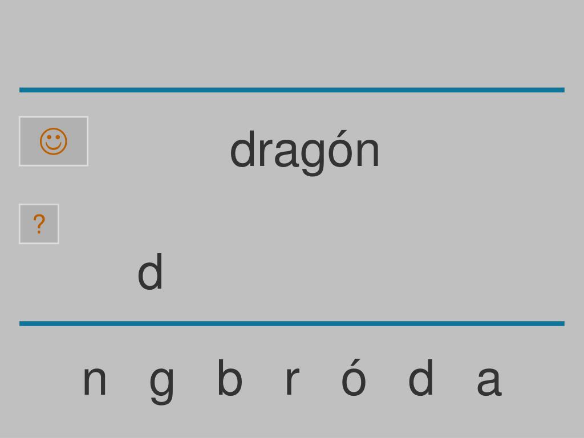Image resolution: width=584 pixels, height=438 pixels.
Task: Click the orange smiley face button
Action: click(x=54, y=141)
